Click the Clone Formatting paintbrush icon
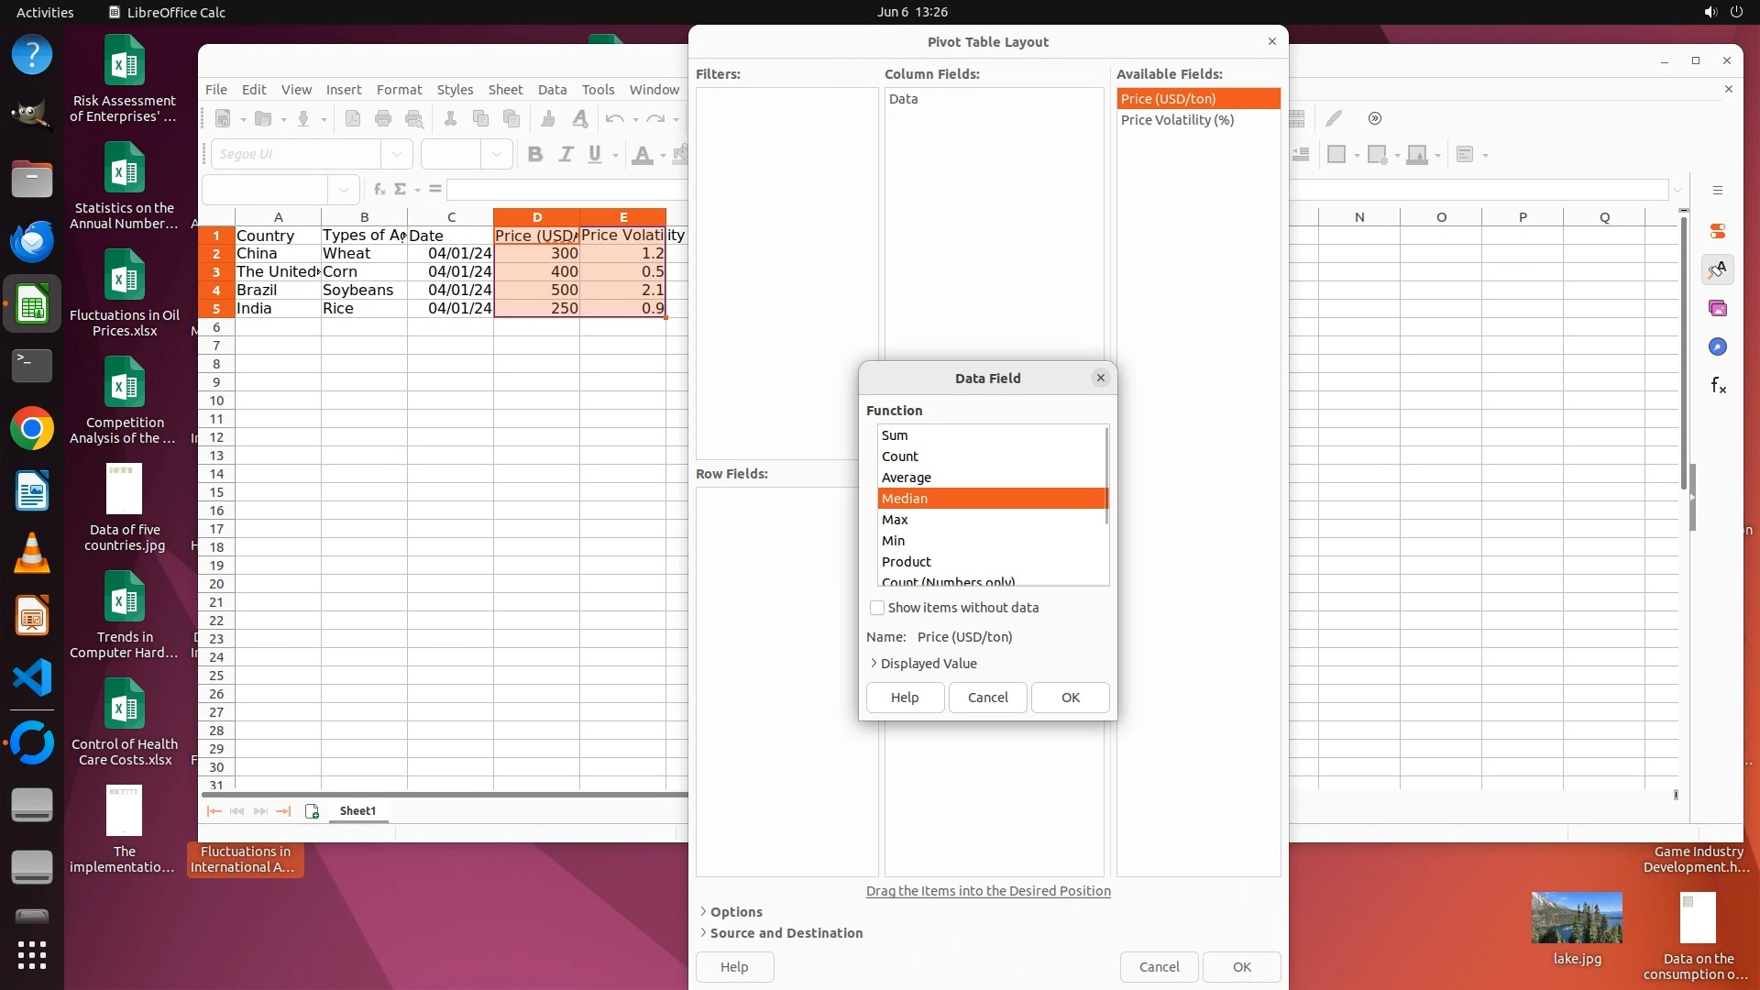This screenshot has height=990, width=1760. coord(548,119)
